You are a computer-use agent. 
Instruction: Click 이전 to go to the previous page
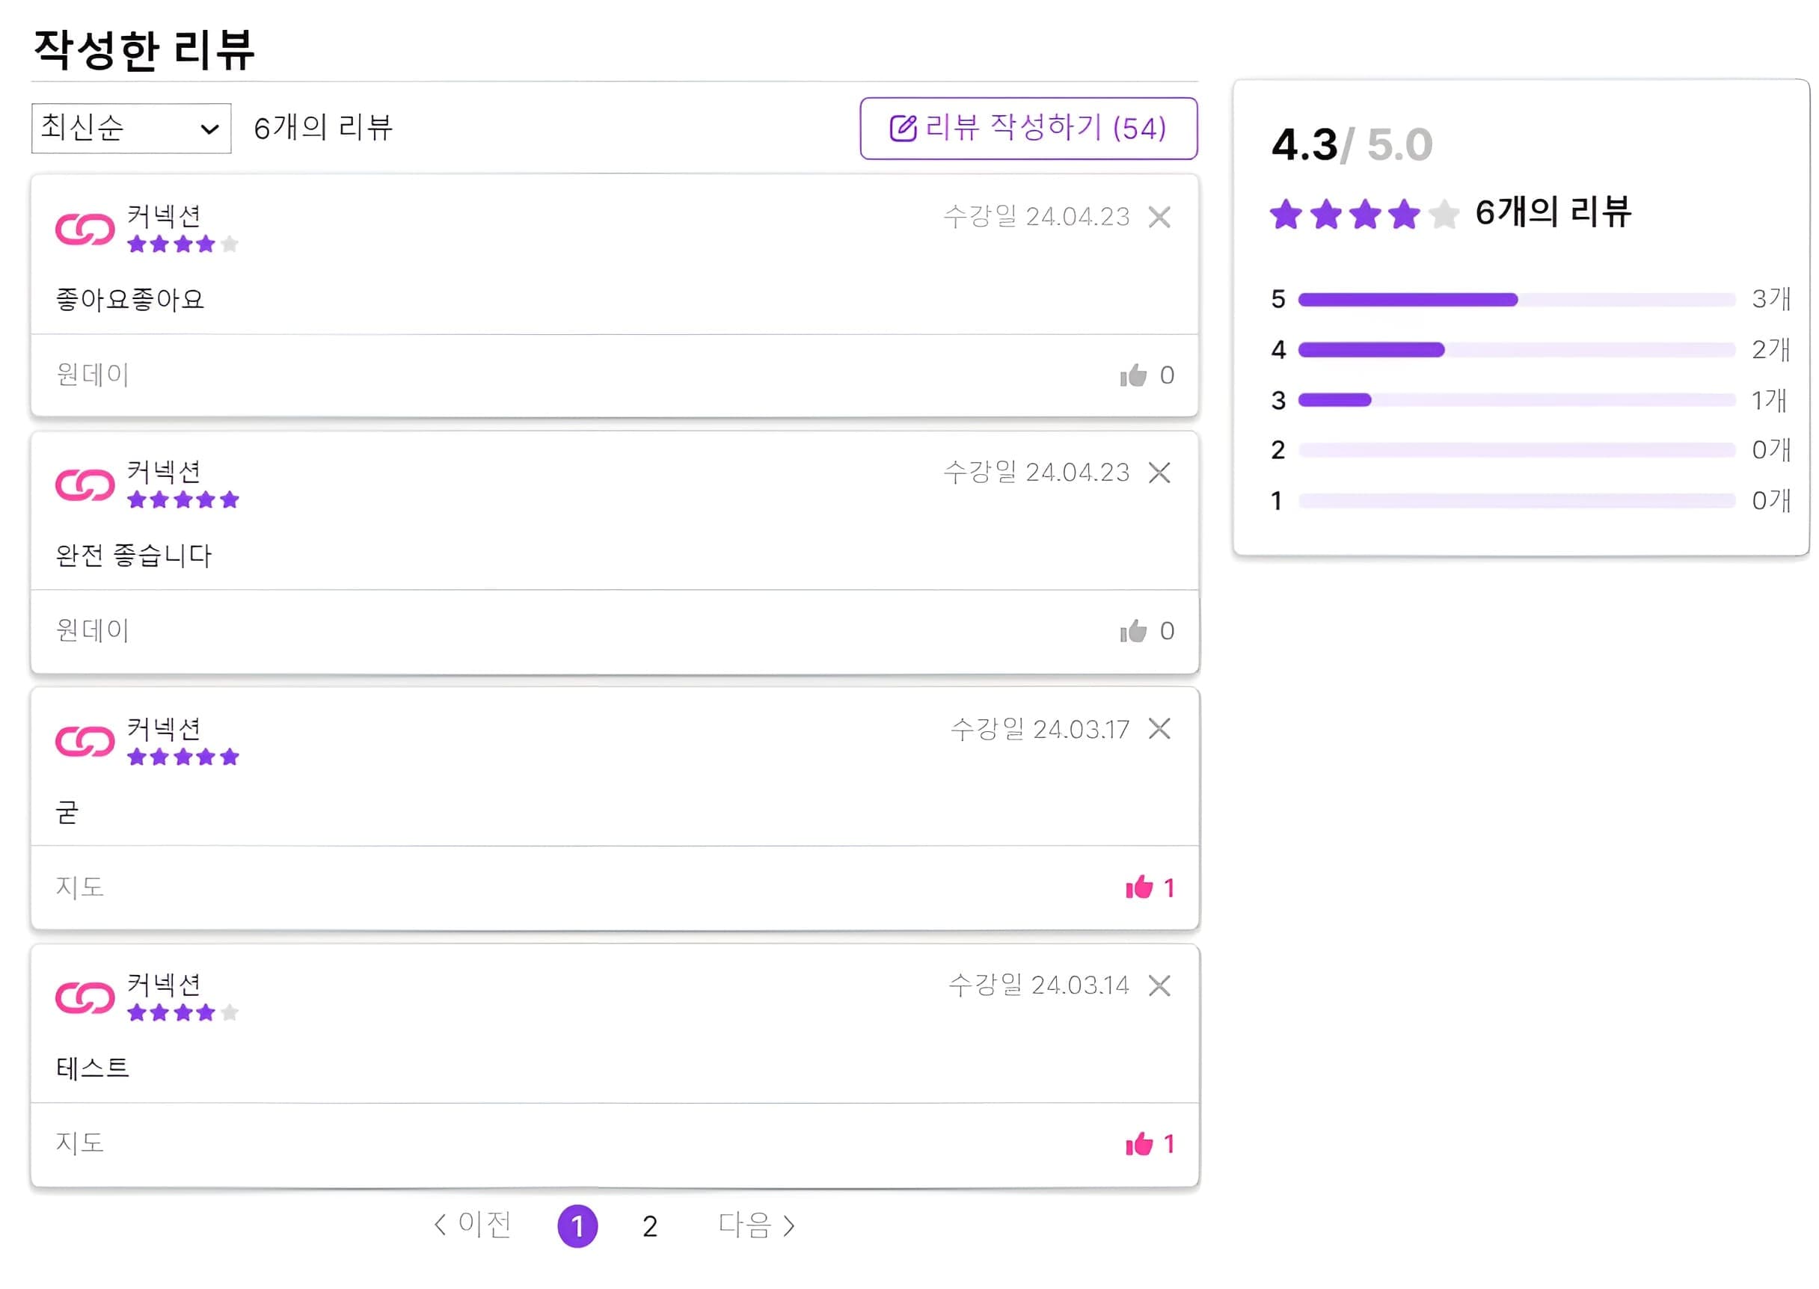[474, 1225]
